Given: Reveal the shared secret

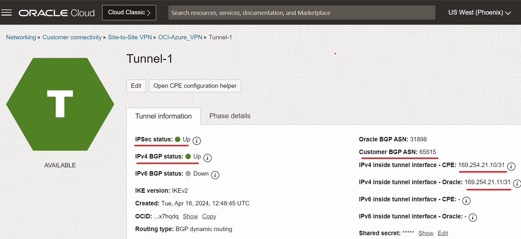Looking at the screenshot, I should [x=426, y=233].
